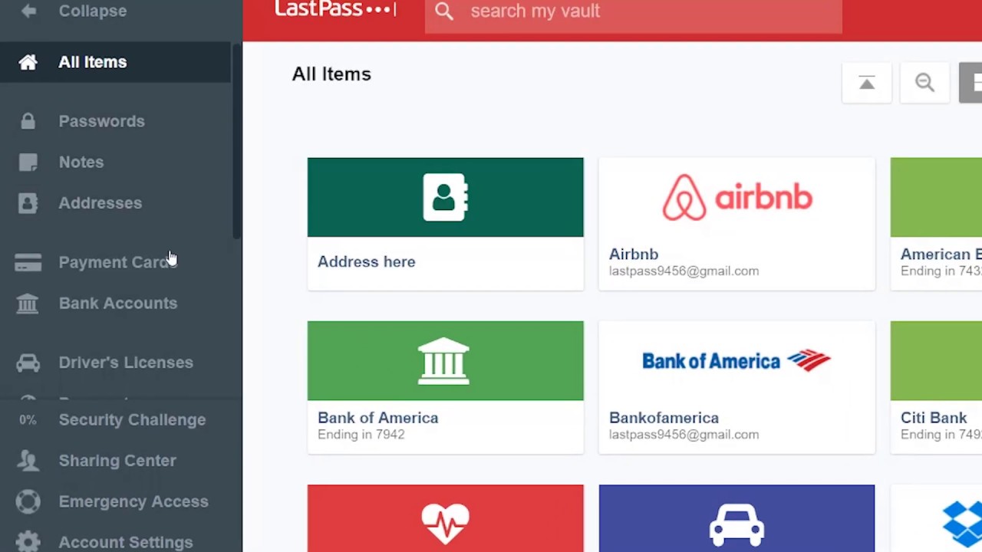Click the Bank Accounts building icon
This screenshot has width=982, height=552.
pyautogui.click(x=28, y=304)
